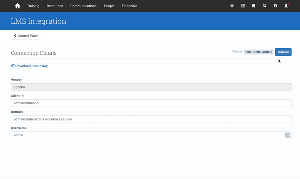Click the Domain label
Viewport: 300px width, 179px height.
point(17,112)
